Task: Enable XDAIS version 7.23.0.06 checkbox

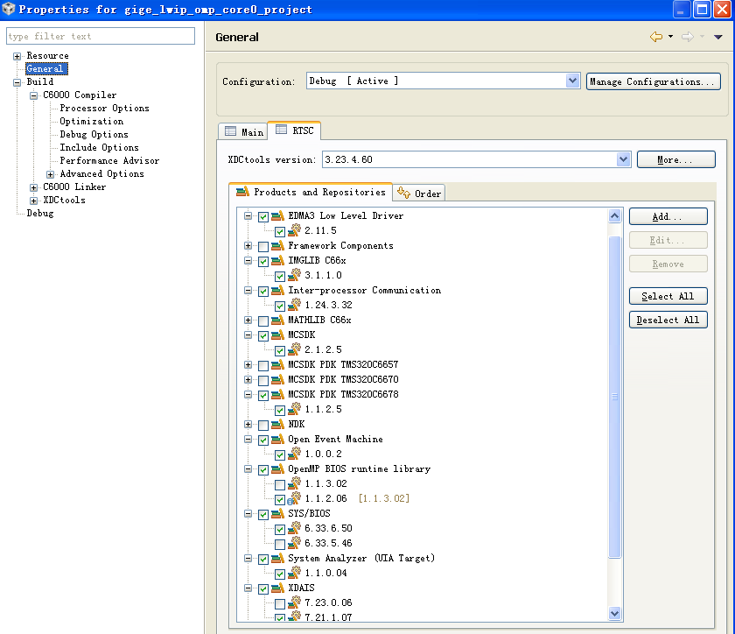Action: 280,604
